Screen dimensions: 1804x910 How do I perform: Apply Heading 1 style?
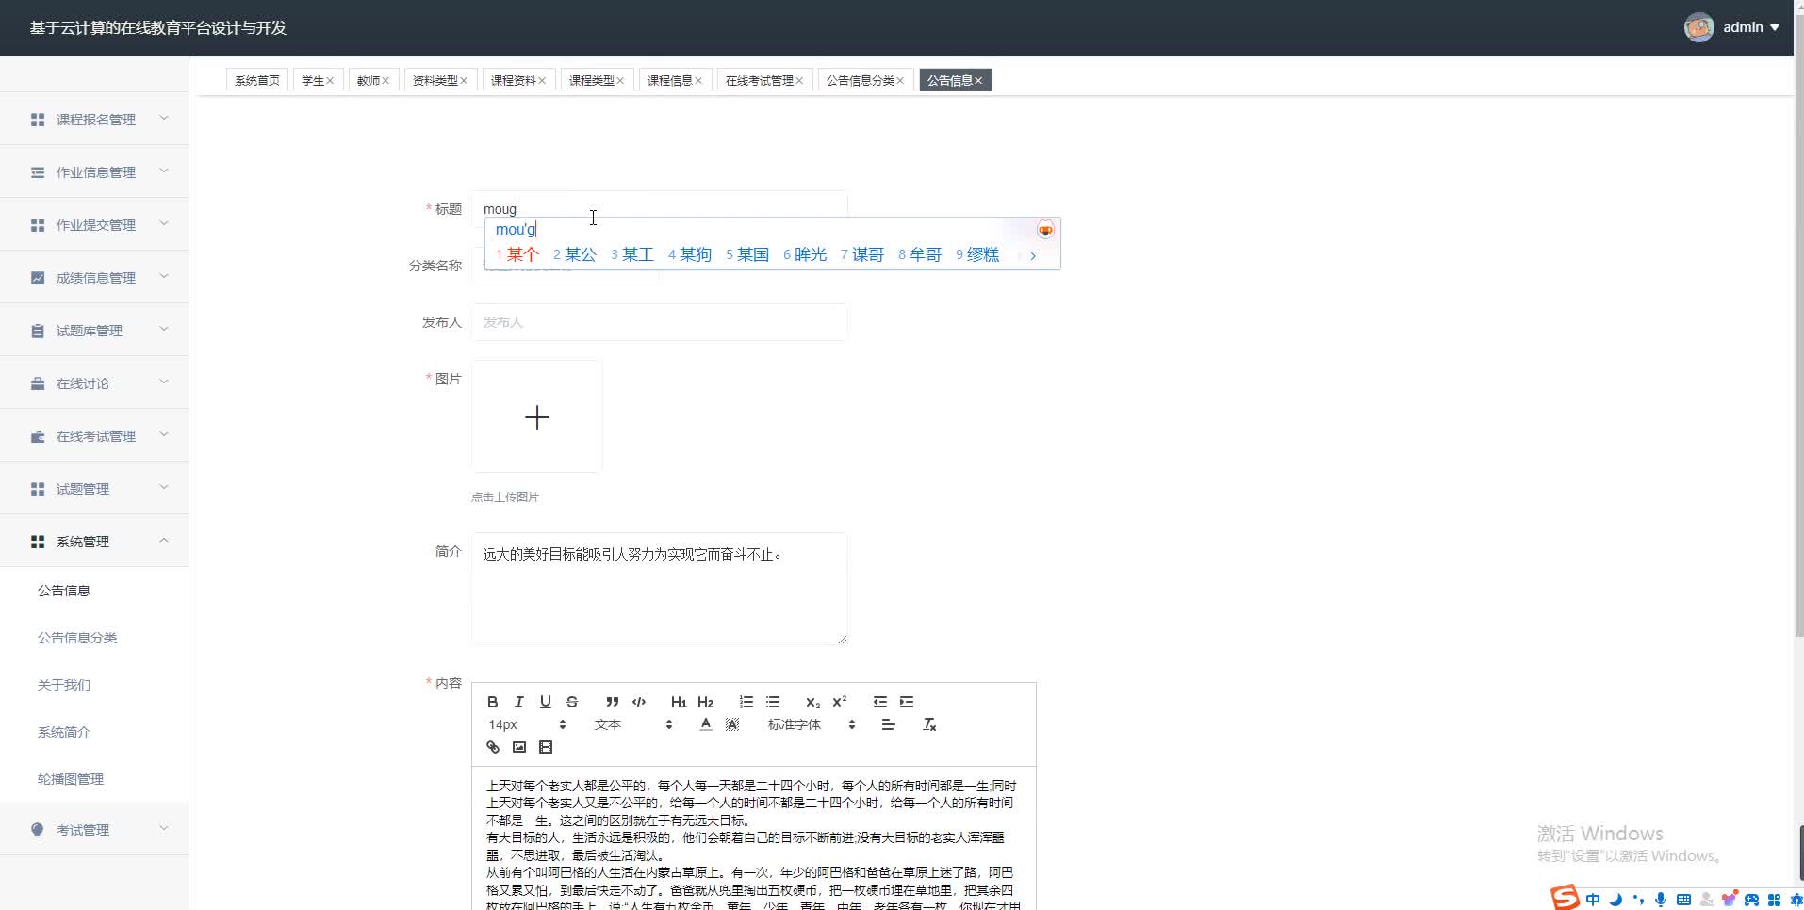679,702
